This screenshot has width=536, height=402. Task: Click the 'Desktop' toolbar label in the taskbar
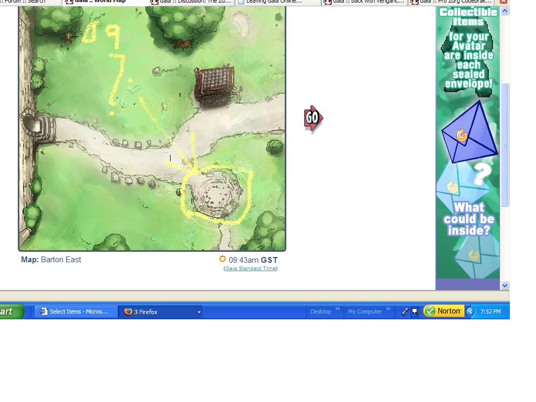(x=321, y=311)
